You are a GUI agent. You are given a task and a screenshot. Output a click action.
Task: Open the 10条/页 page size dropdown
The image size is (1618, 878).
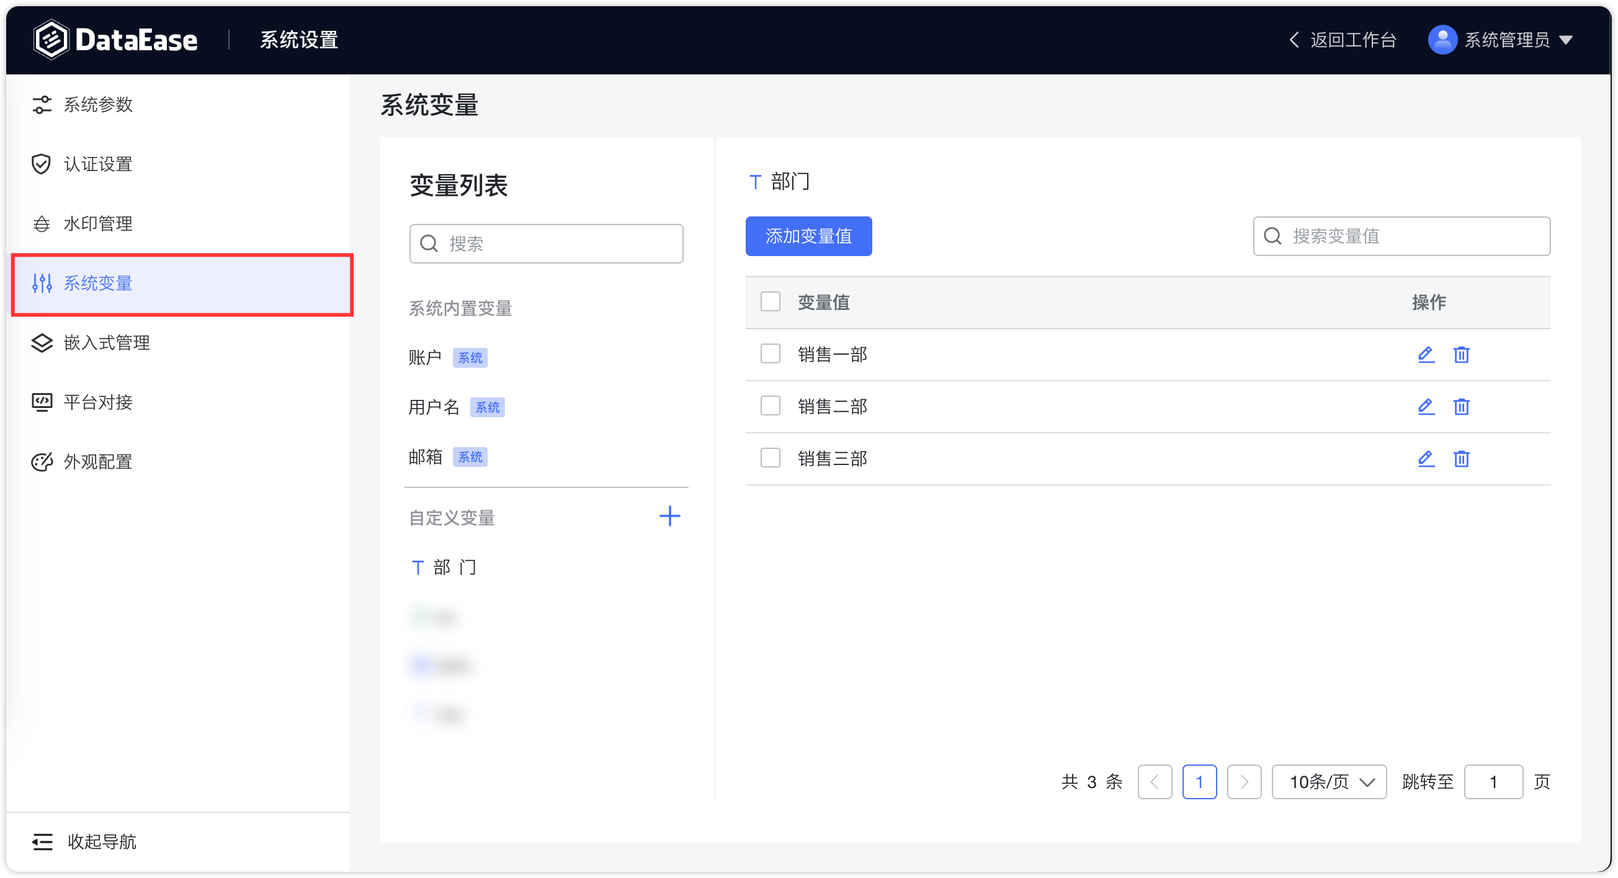coord(1329,782)
